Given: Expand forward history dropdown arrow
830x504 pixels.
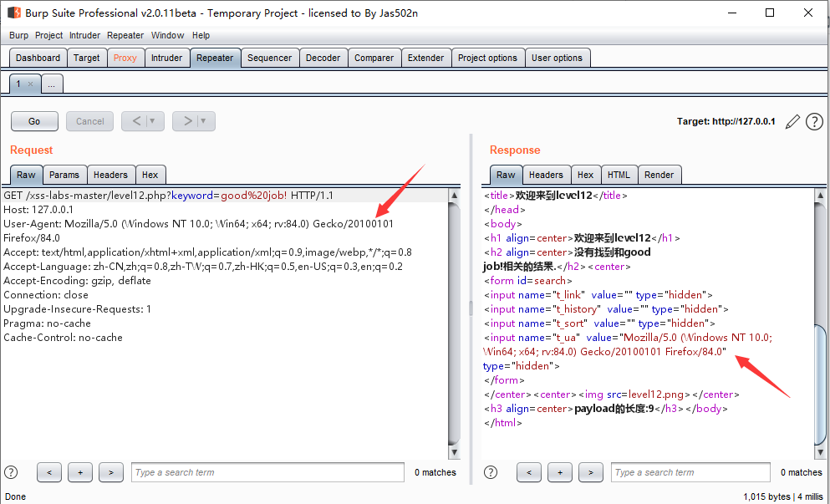Looking at the screenshot, I should (204, 121).
